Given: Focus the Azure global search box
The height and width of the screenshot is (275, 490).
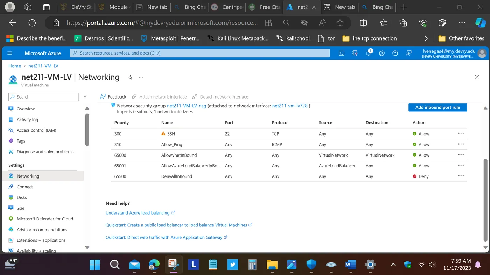Looking at the screenshot, I should [x=200, y=53].
